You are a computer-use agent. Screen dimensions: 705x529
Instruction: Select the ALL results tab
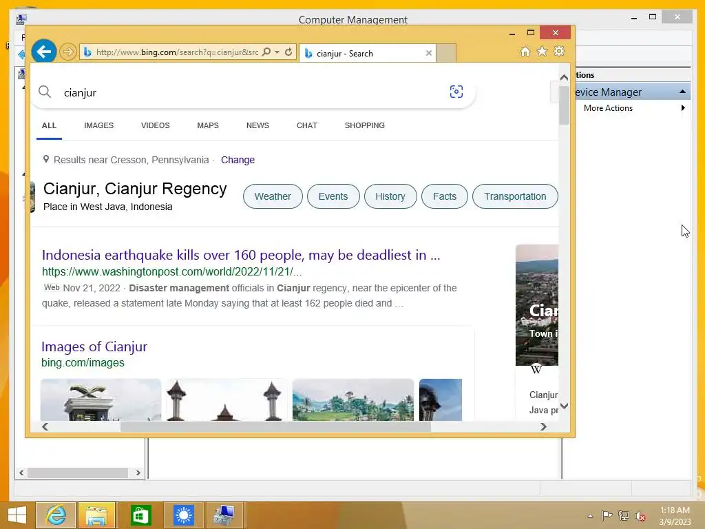49,125
